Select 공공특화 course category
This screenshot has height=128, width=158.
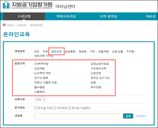[x=70, y=51]
